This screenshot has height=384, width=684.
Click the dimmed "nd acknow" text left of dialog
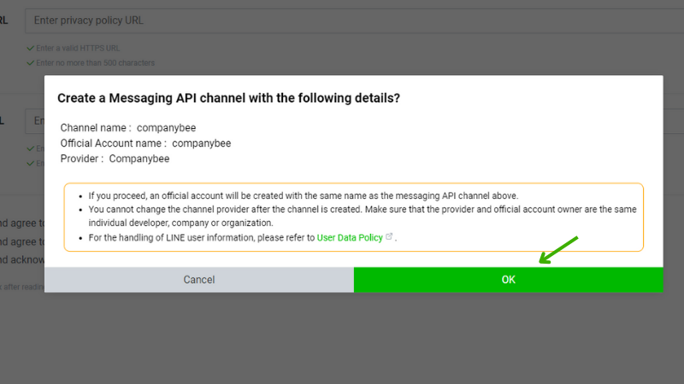(22, 260)
